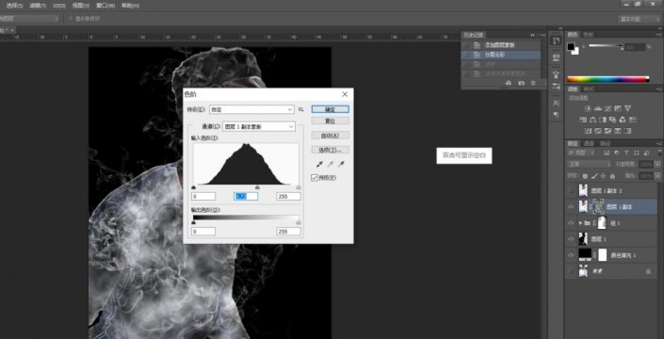Pick the gray point eyedropper in Levels
The width and height of the screenshot is (664, 339).
tap(331, 164)
